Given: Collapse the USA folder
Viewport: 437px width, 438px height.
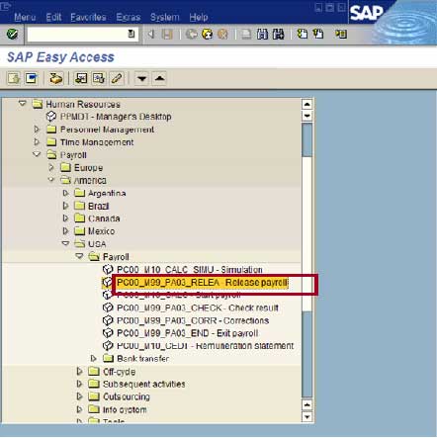Looking at the screenshot, I should pos(65,243).
